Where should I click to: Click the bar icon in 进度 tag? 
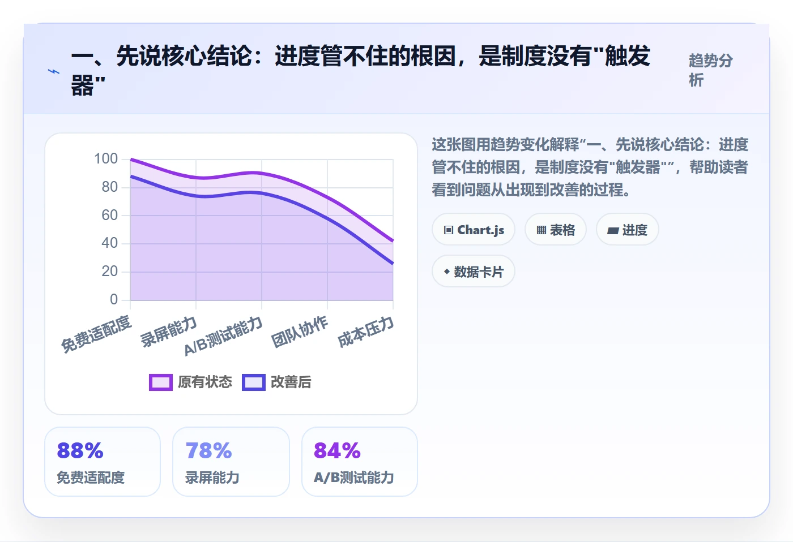[x=613, y=230]
